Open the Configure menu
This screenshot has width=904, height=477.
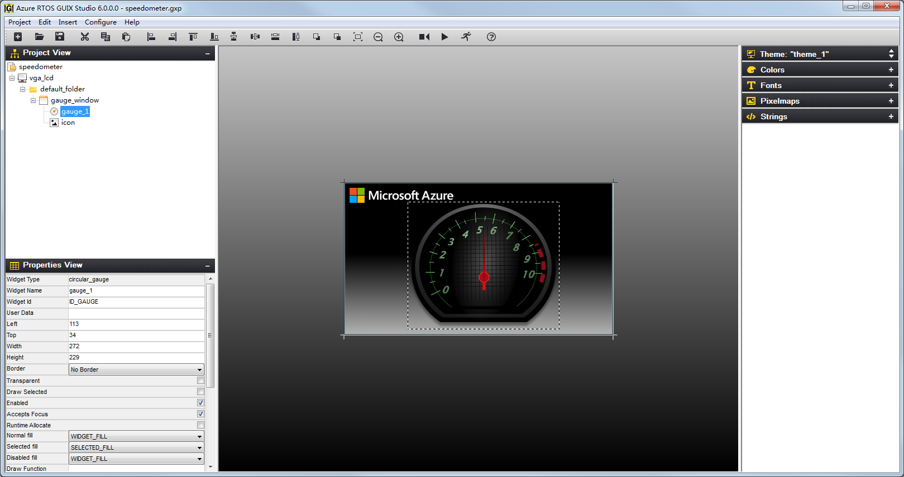[101, 22]
